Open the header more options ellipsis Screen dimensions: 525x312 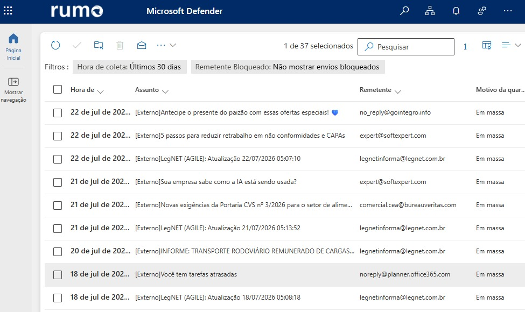coord(508,11)
